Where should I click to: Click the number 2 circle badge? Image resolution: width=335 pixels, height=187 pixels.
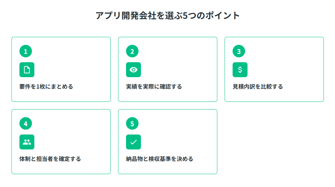coord(132,51)
